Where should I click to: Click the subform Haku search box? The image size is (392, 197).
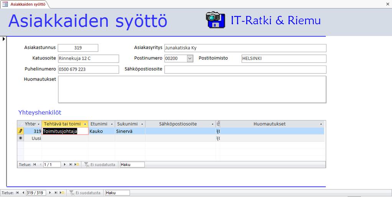pyautogui.click(x=132, y=164)
